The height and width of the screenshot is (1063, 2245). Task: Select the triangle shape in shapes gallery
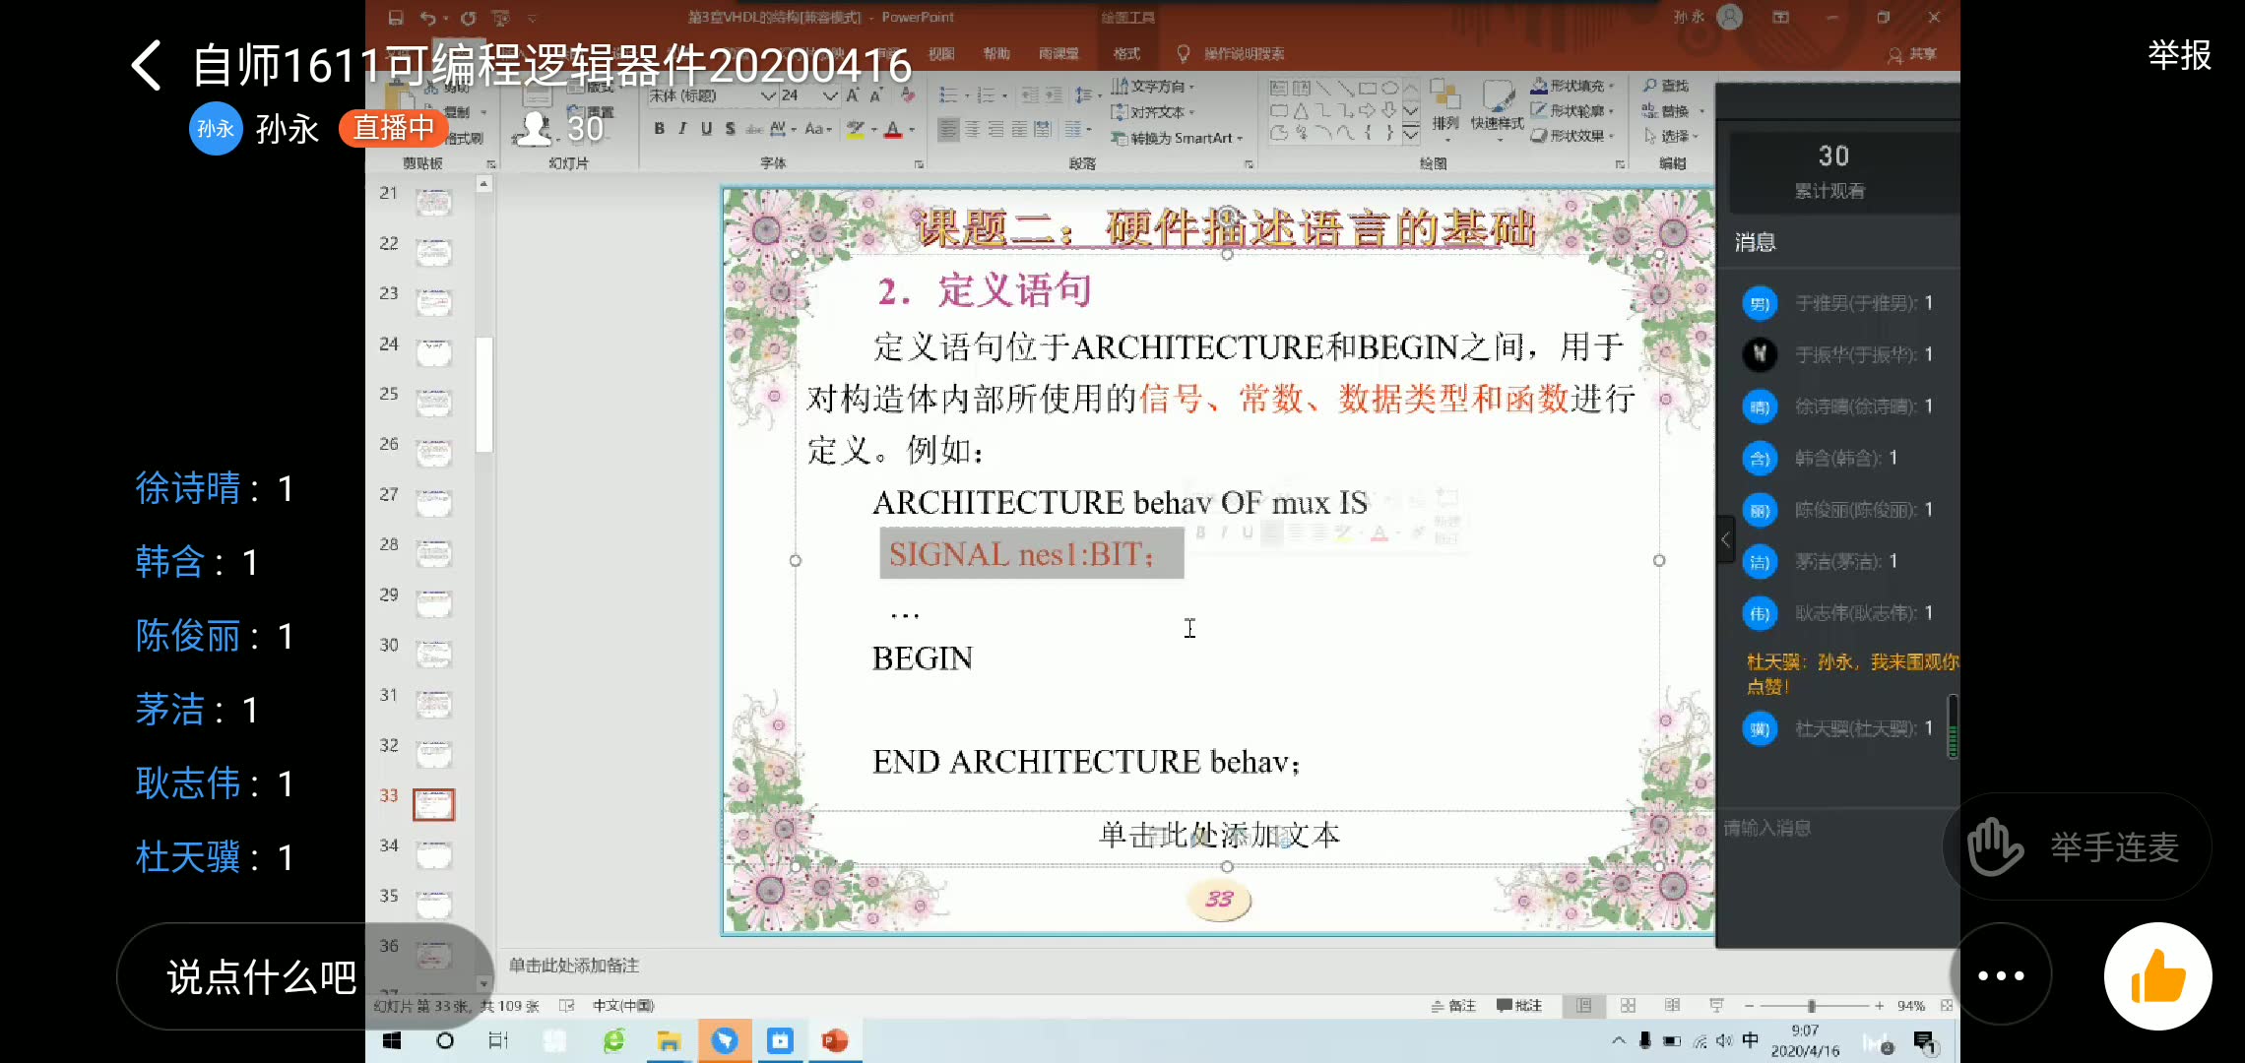click(x=1301, y=110)
